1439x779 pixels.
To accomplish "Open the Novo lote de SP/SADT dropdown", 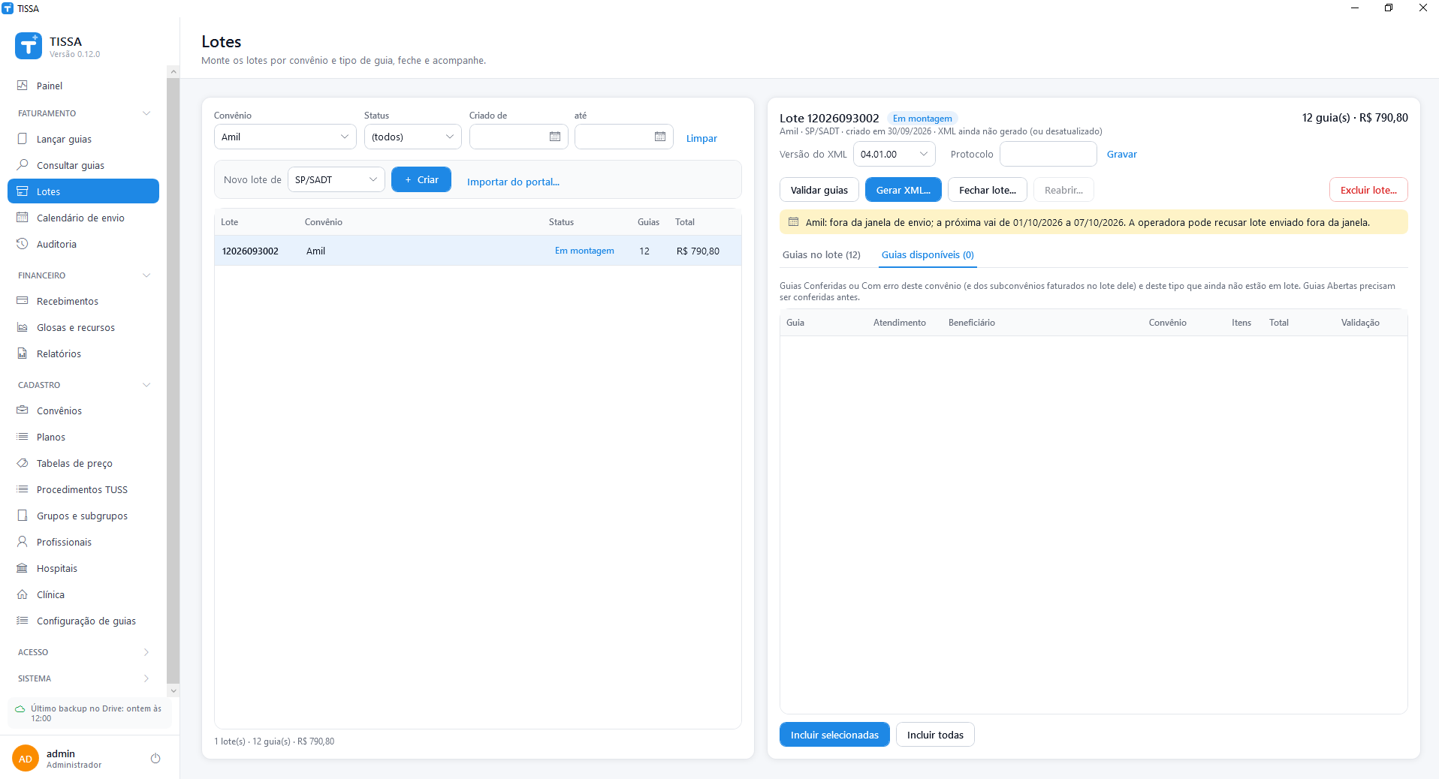I will pyautogui.click(x=336, y=179).
